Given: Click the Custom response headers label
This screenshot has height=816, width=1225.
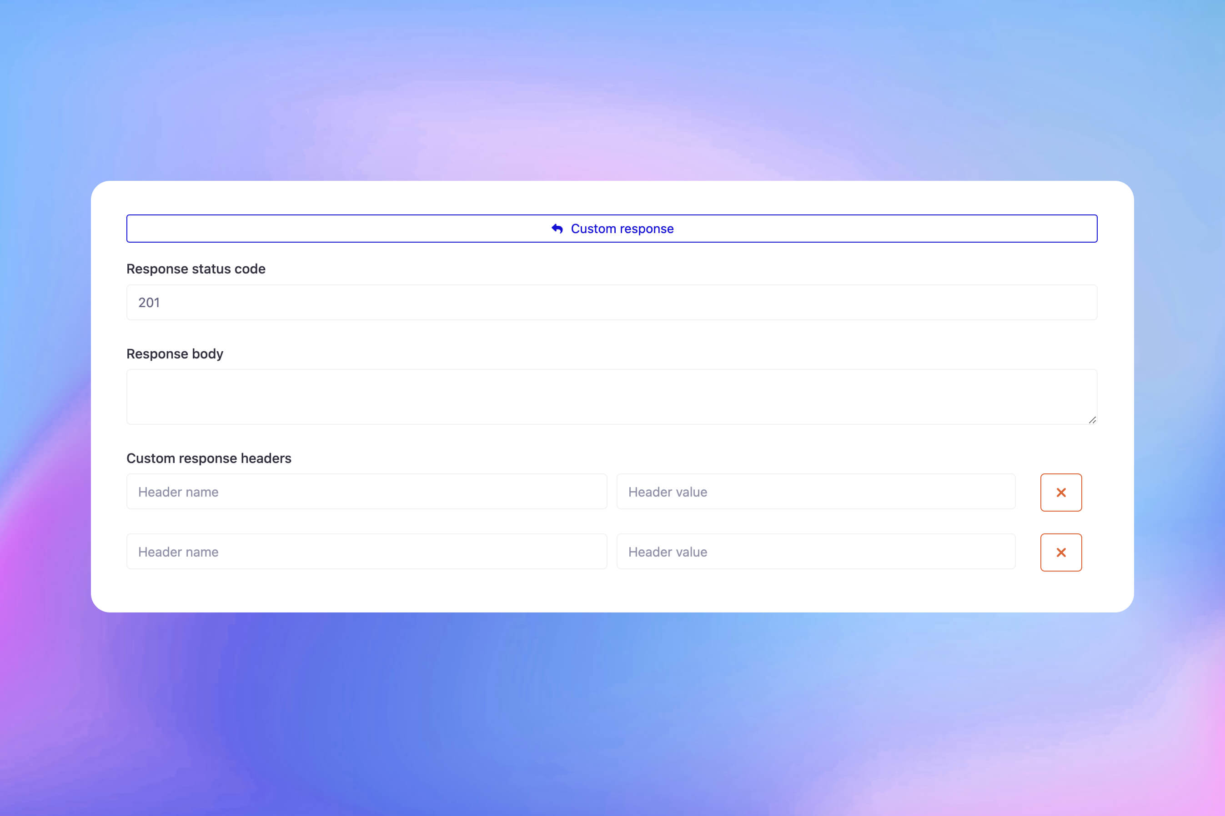Looking at the screenshot, I should [x=209, y=458].
